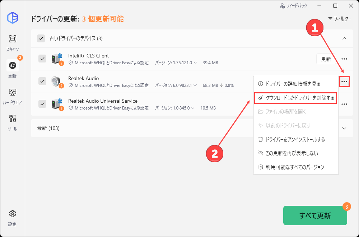Open more options for Realtek Audio Universal Service
Viewport: 359px width, 237px height.
344,104
